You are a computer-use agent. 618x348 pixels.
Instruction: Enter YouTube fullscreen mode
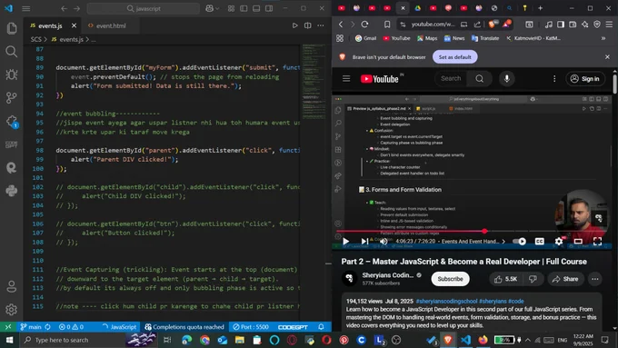[597, 241]
